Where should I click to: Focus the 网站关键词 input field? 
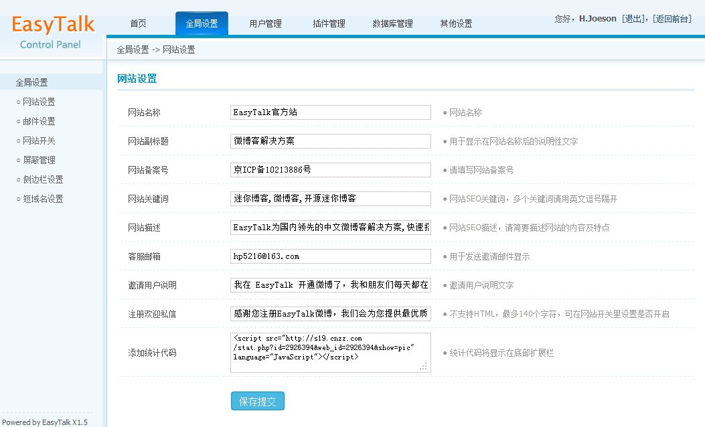330,199
